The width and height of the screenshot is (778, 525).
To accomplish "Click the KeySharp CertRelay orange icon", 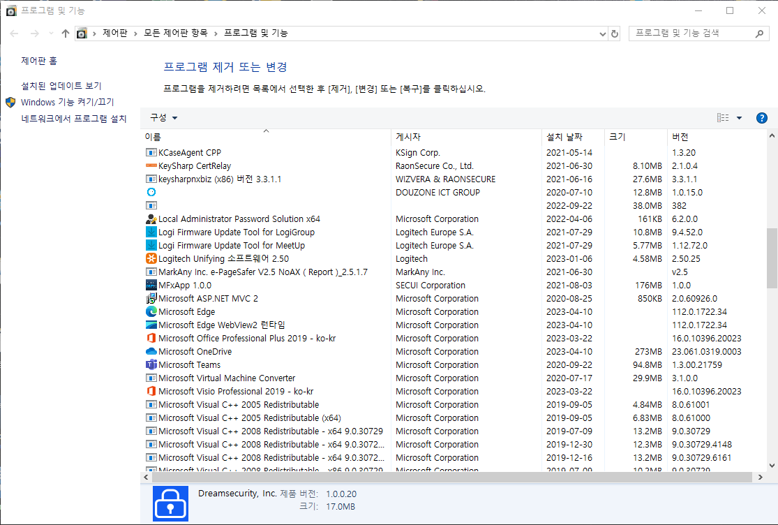I will coord(151,165).
